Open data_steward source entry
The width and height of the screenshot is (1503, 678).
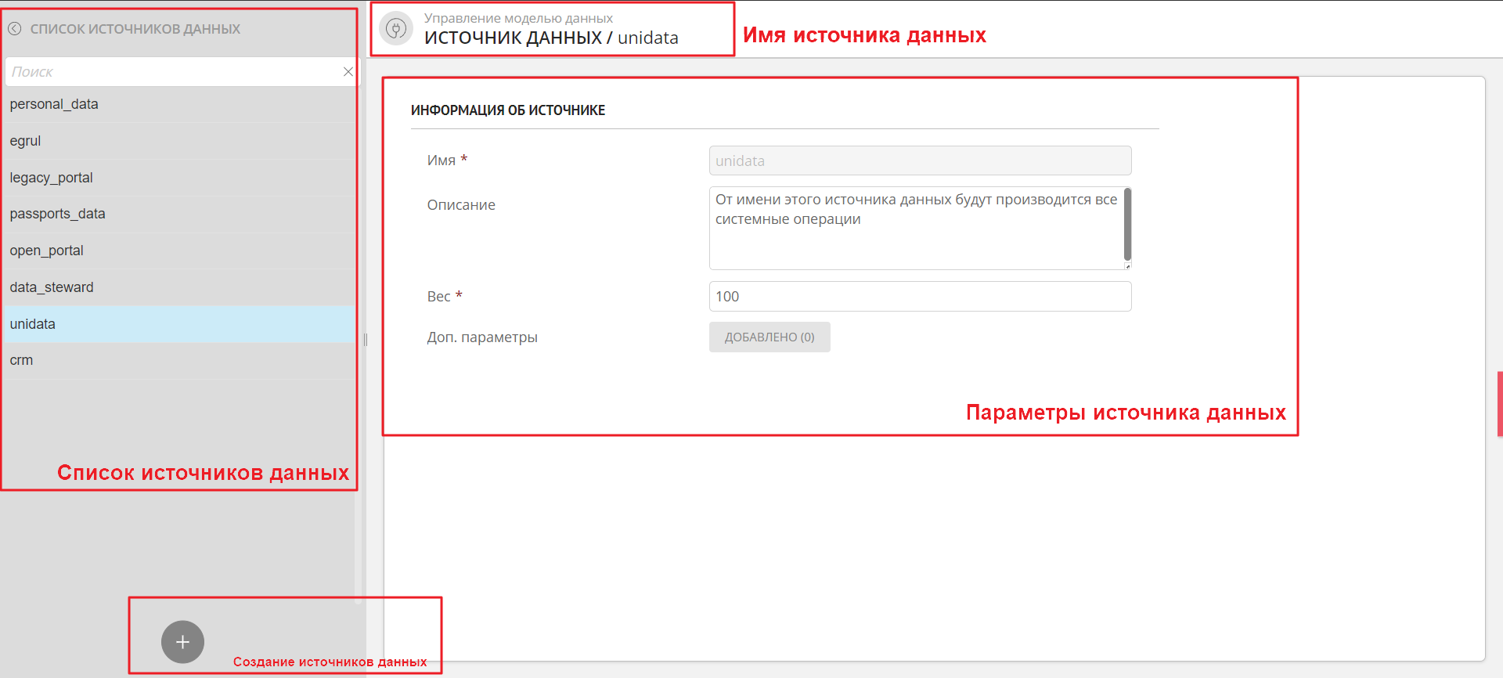(178, 287)
